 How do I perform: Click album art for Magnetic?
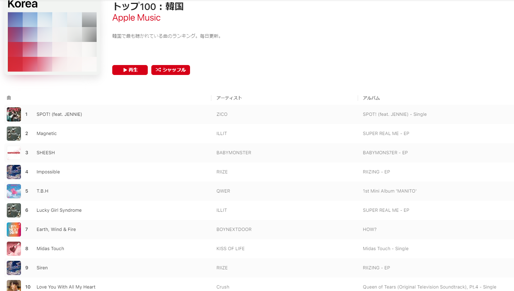pos(14,134)
